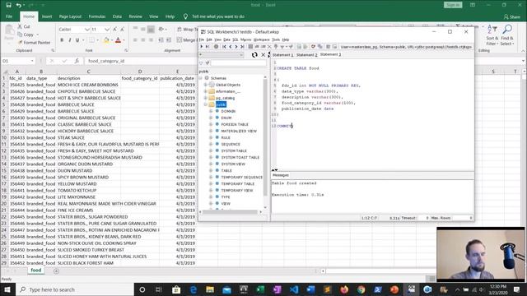
Task: Open the Font Color dropdown arrow
Action: click(x=124, y=40)
